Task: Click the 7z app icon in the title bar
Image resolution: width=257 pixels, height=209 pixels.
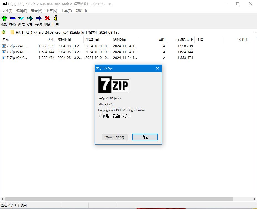Action: click(4, 4)
